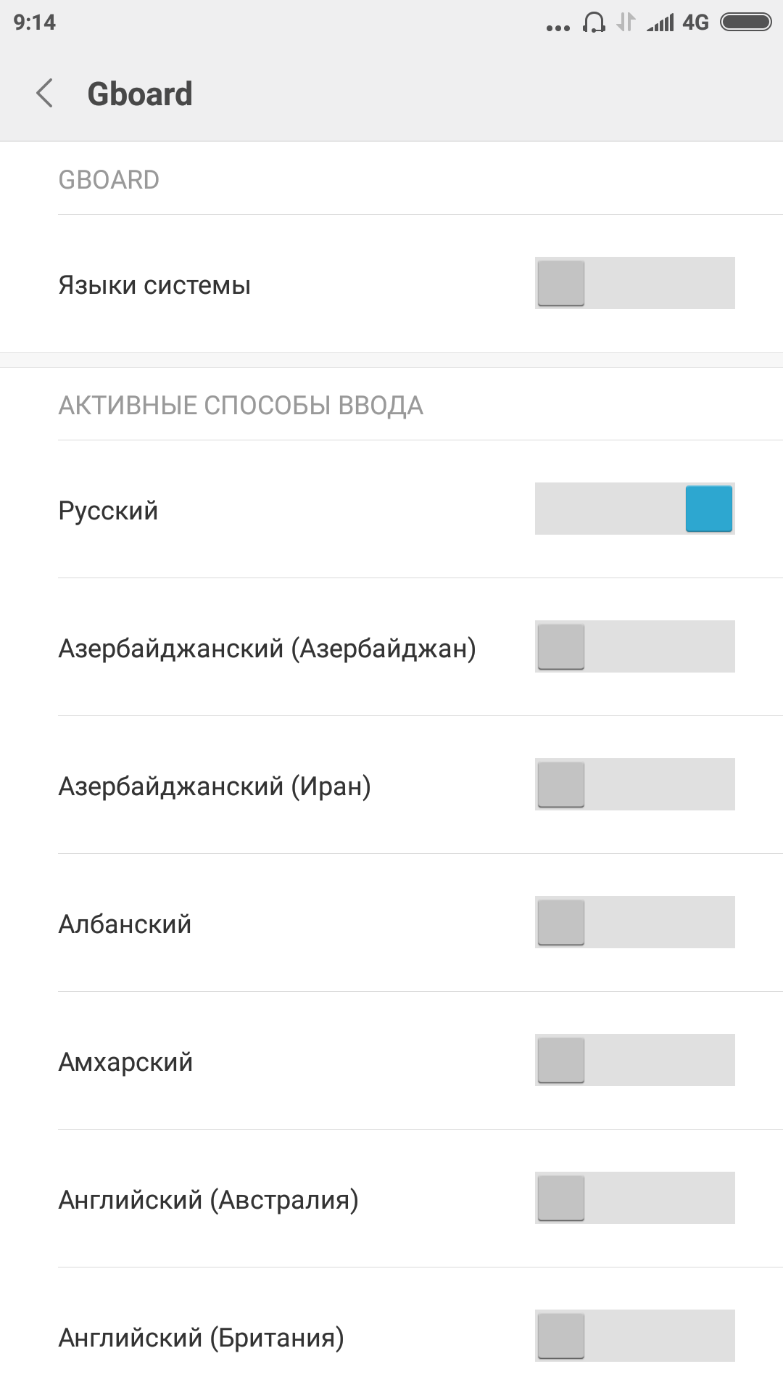Tap the 4G signal strength indicator
This screenshot has height=1393, width=783.
677,22
